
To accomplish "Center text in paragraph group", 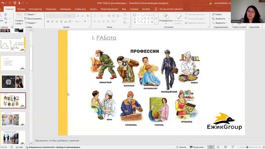I will (x=99, y=22).
